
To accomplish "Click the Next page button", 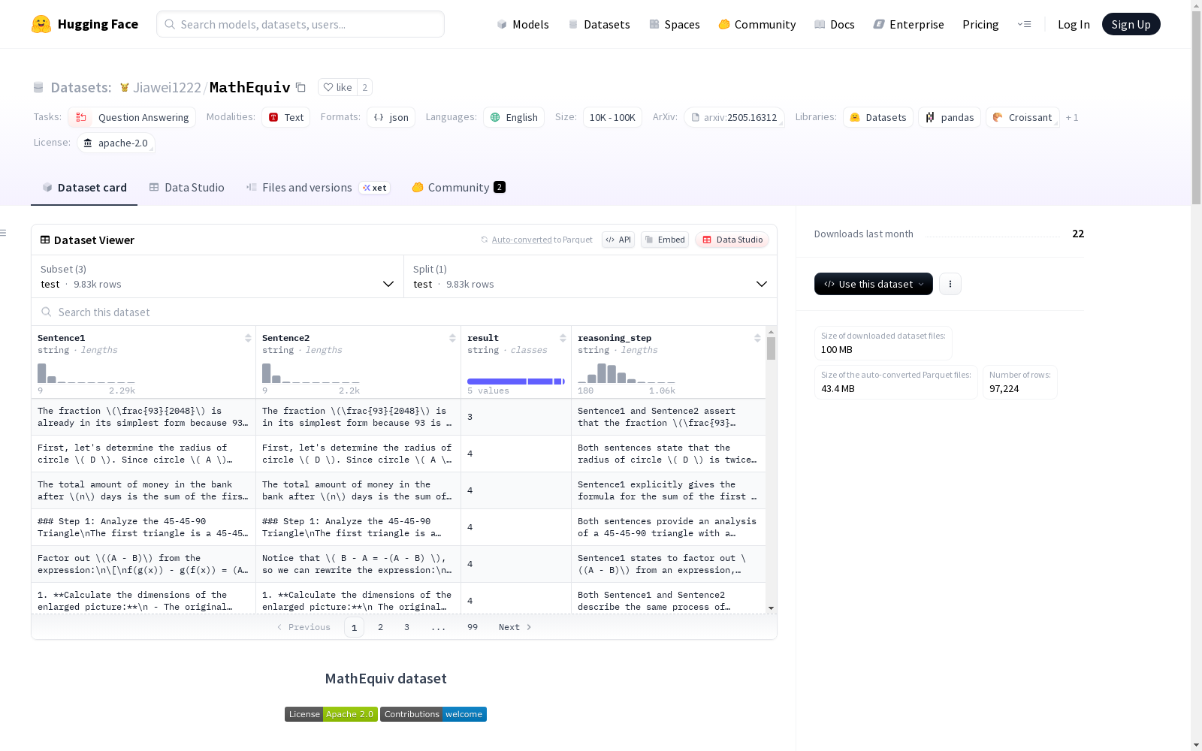I will click(x=515, y=627).
